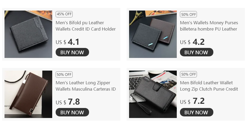
Task: Open Men's Wallets Money Purses billetera title
Action: pyautogui.click(x=209, y=26)
